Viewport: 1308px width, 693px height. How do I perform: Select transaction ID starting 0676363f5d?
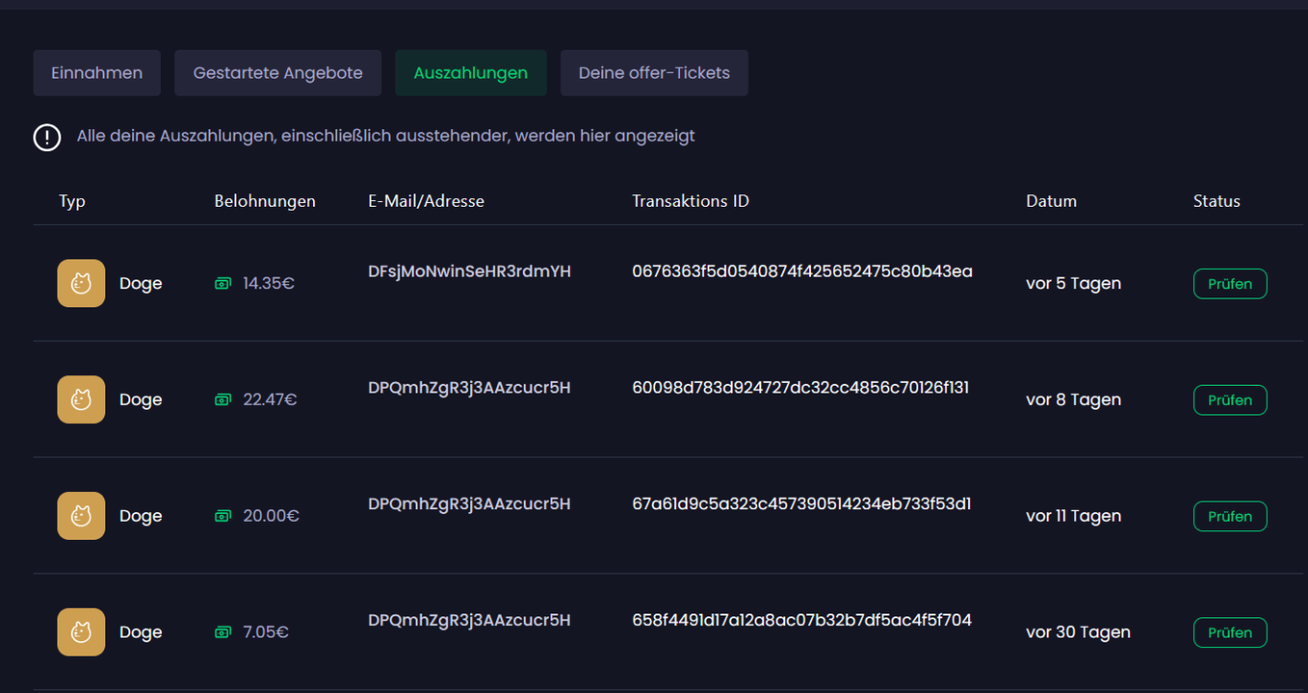[802, 272]
